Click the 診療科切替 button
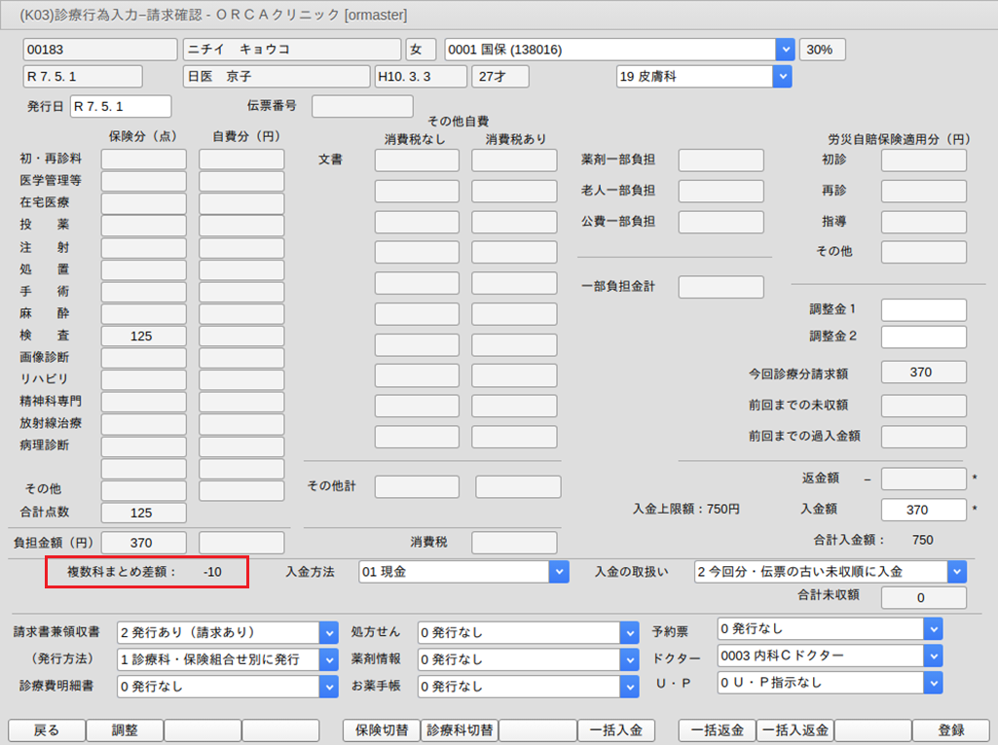Screen dimensions: 998x745 coord(459,730)
